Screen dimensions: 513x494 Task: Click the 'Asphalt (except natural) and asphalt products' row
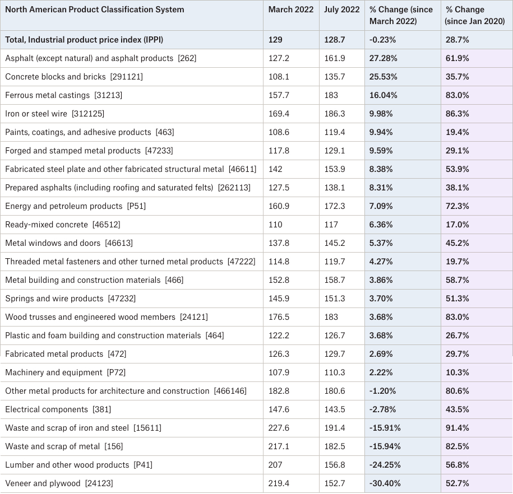point(257,58)
